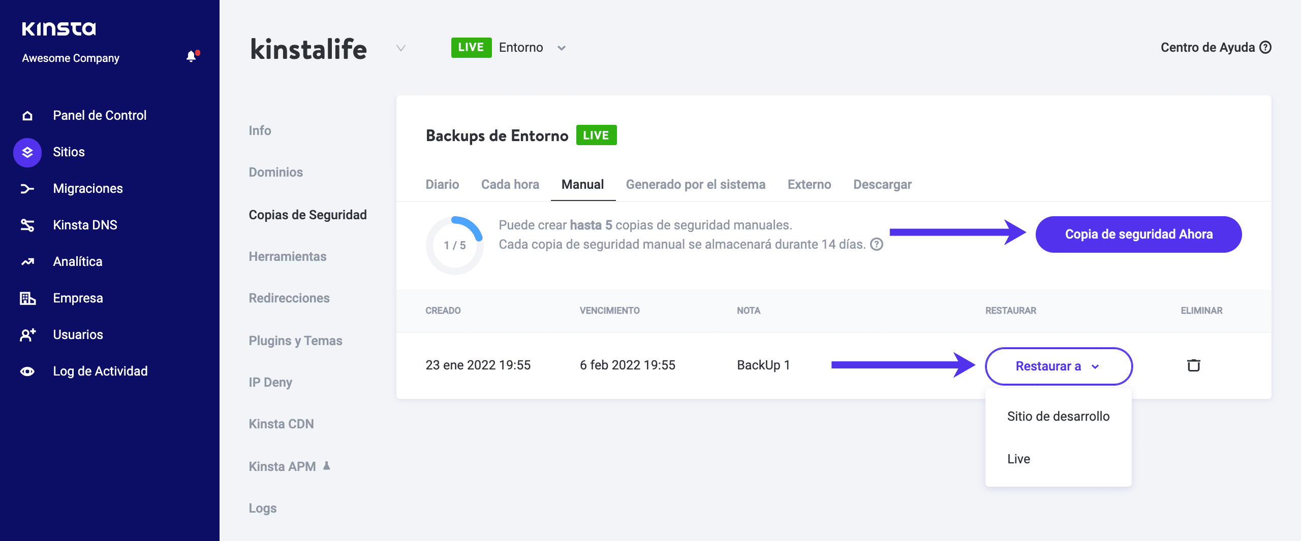Click the Log de Actividad eye icon
Screen dimensions: 1301x541
(27, 371)
